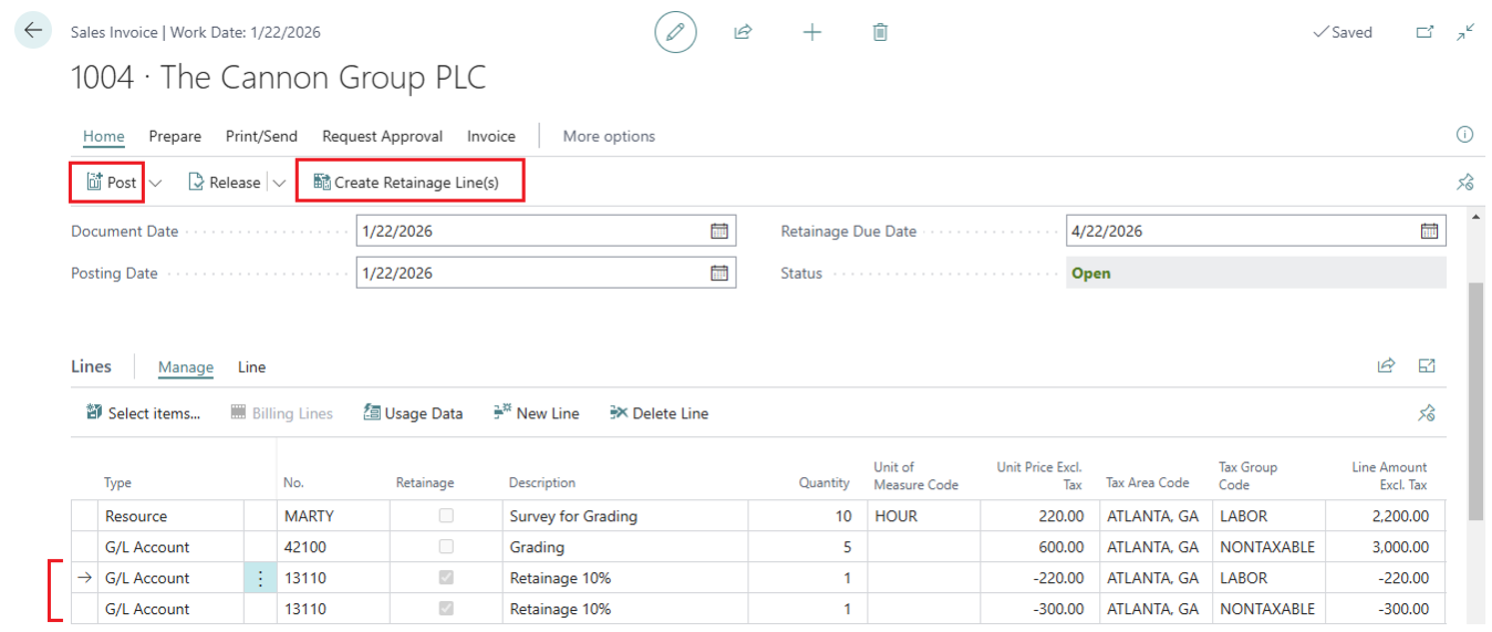Add a New Line

537,413
